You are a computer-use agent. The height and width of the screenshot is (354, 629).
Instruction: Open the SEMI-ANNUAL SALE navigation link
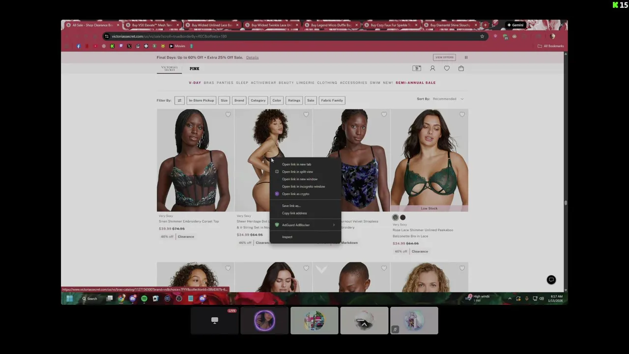(415, 83)
